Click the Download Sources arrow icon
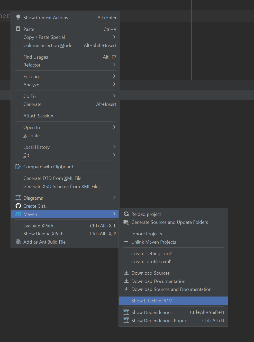Viewport: 254px width, 342px height. pos(126,273)
